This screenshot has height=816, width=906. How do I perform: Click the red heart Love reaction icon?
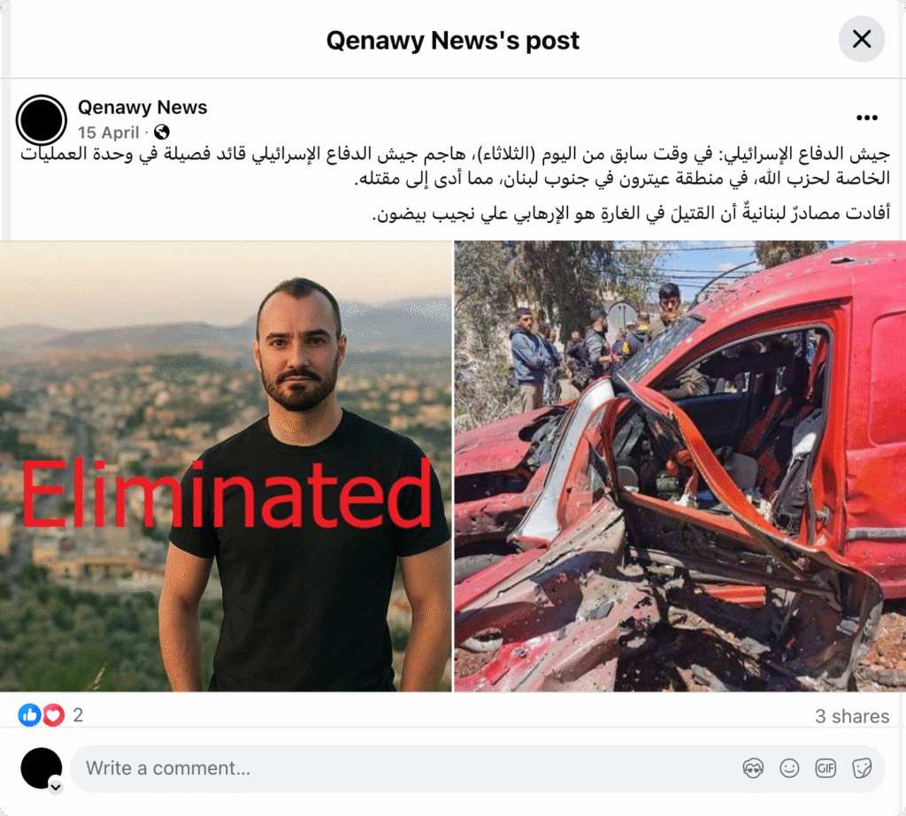(x=53, y=715)
